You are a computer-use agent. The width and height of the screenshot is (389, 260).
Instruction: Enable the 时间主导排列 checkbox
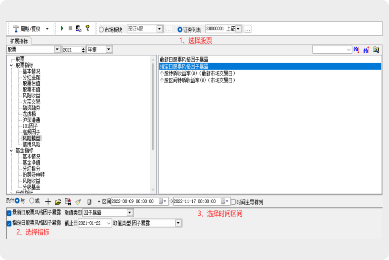click(234, 202)
